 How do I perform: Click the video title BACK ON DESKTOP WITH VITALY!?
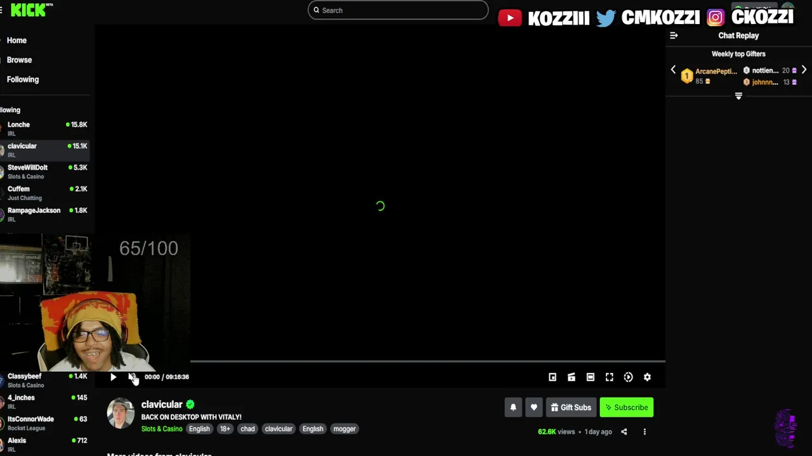(x=192, y=417)
